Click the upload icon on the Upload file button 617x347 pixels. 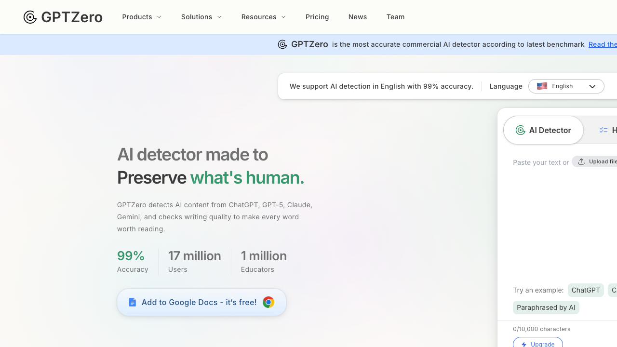(581, 161)
